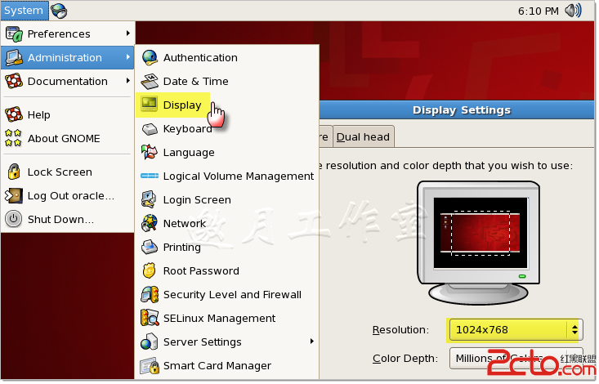This screenshot has height=384, width=599.
Task: Click the Resolution dropdown arrows
Action: [574, 330]
